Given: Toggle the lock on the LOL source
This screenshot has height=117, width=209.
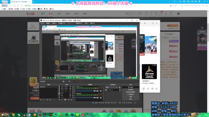Looking at the screenshot, I should click(73, 95).
